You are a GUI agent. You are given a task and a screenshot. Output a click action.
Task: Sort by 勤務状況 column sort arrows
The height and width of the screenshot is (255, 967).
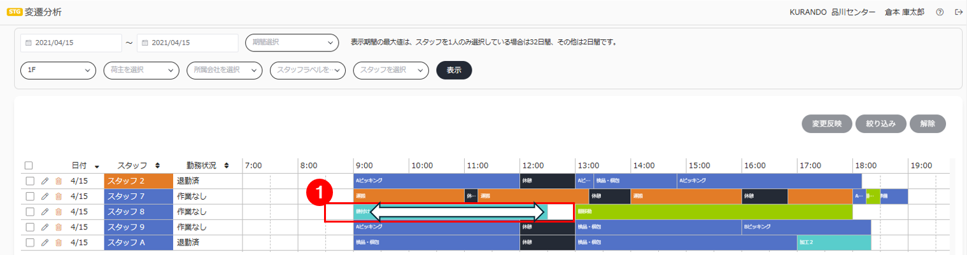226,165
